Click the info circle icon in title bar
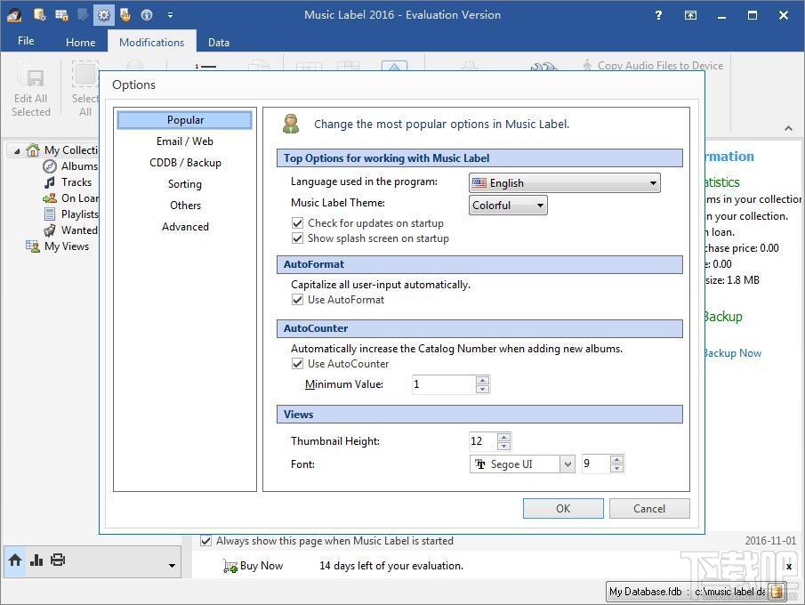This screenshot has width=805, height=605. click(x=147, y=15)
